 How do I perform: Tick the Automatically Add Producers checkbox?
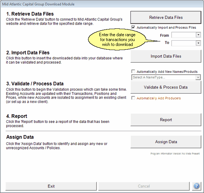(133, 98)
